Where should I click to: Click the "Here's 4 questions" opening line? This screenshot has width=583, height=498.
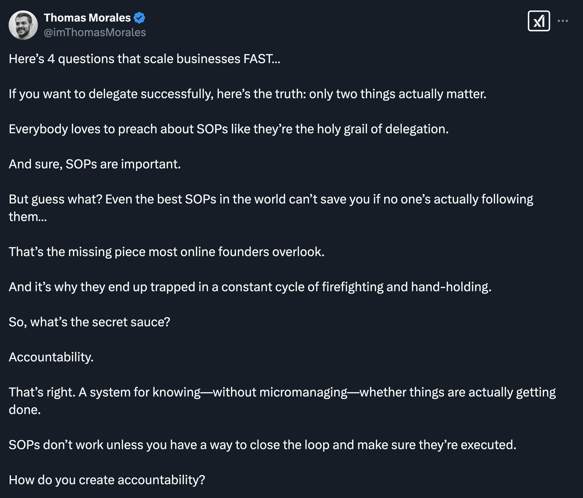tap(144, 59)
